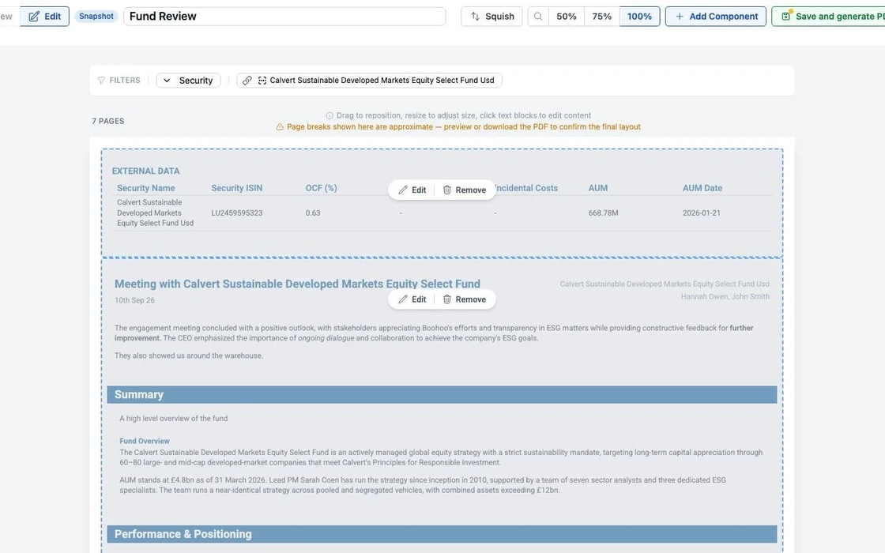Click the Summary section header
This screenshot has height=553, width=885.
pos(442,394)
